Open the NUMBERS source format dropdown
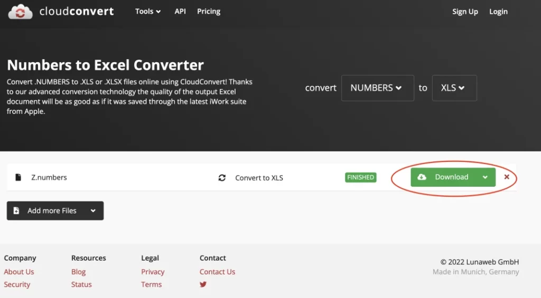541x298 pixels. [x=377, y=88]
